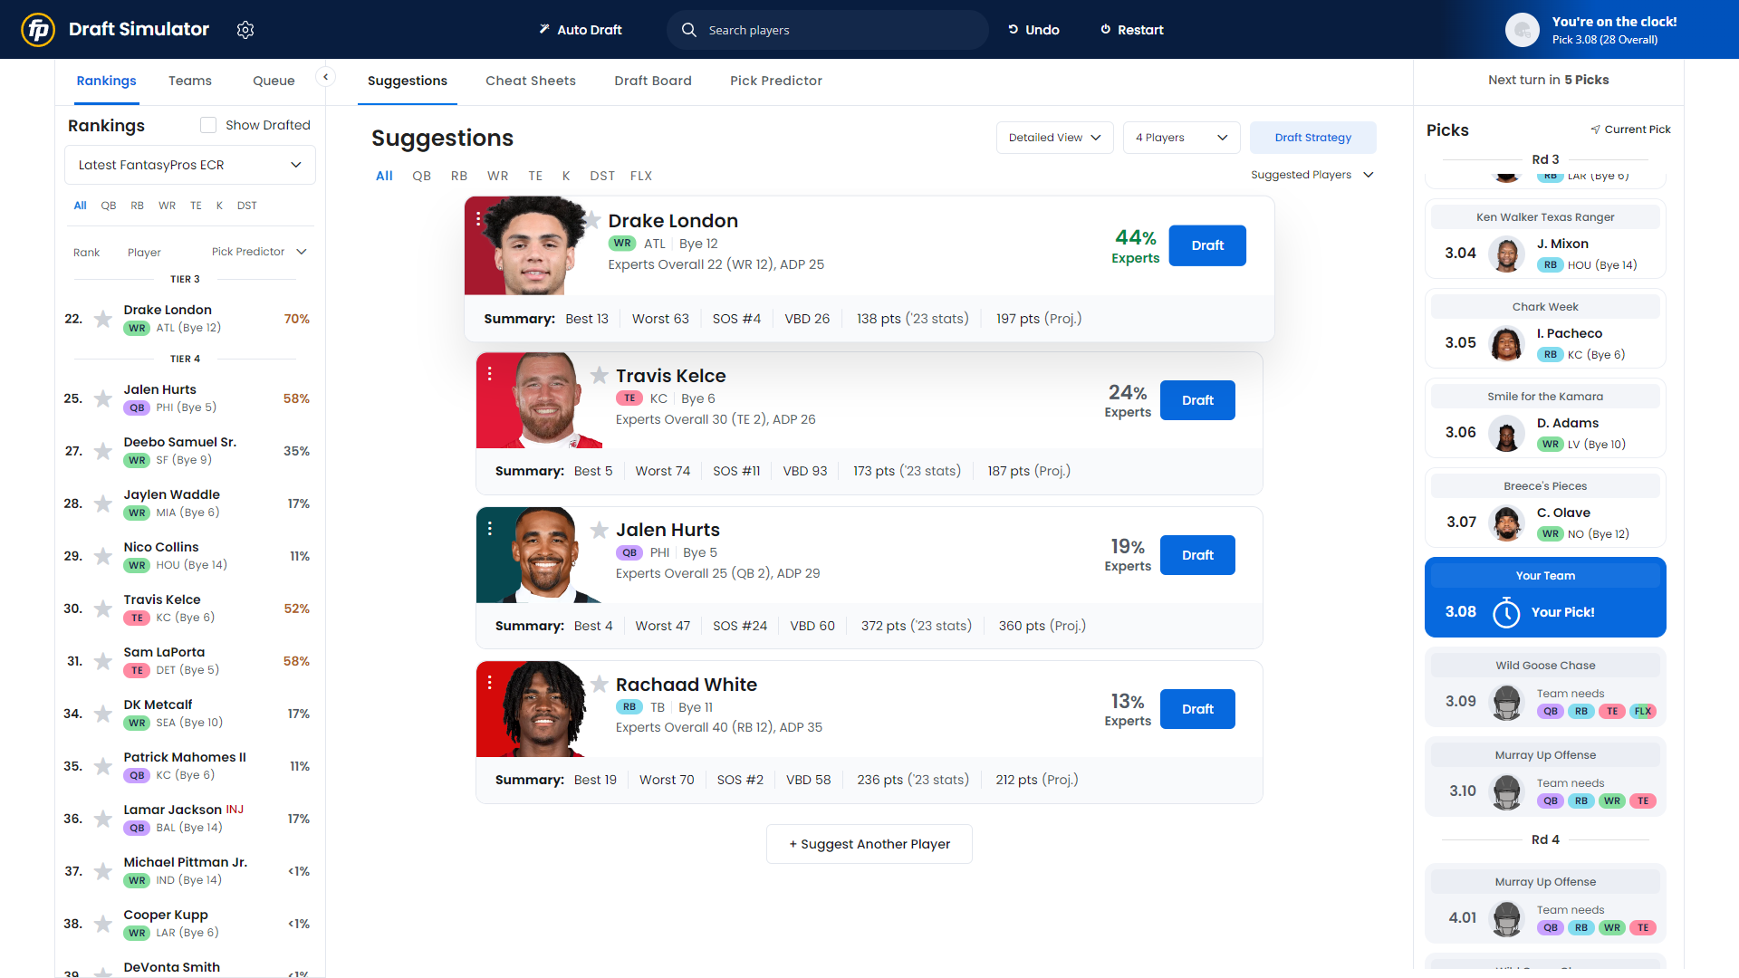Open Travis Kelce card options menu
The height and width of the screenshot is (978, 1739).
[x=490, y=374]
